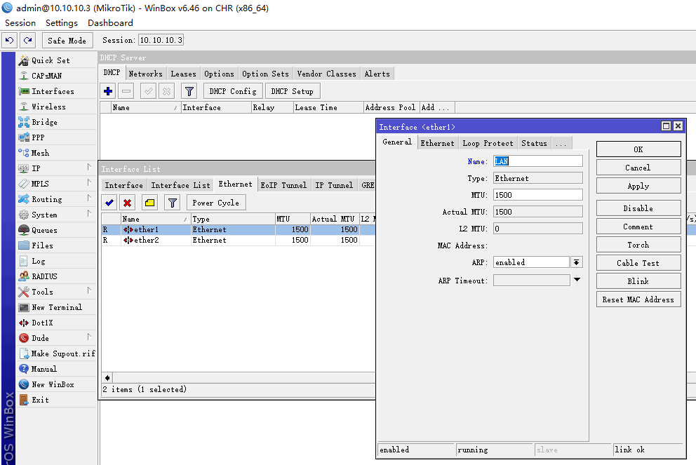This screenshot has height=465, width=696.
Task: Open Files in the sidebar
Action: [x=42, y=245]
